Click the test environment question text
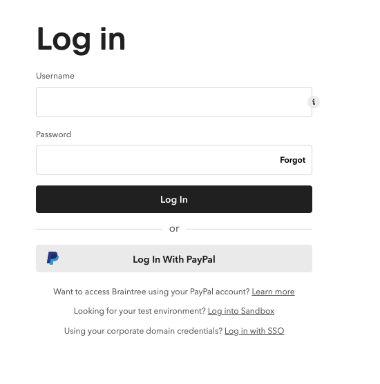Viewport: 380px width, 384px height. point(140,311)
